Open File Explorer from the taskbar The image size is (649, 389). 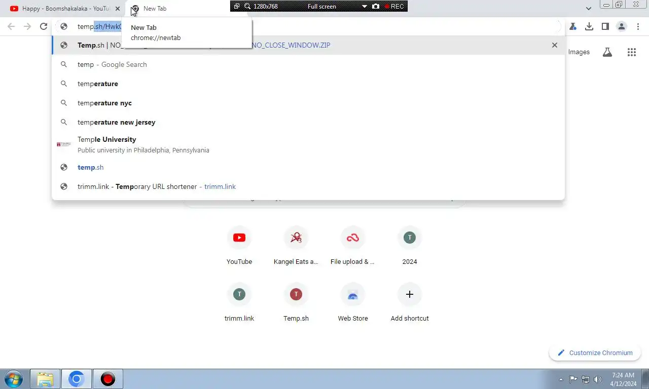point(45,379)
